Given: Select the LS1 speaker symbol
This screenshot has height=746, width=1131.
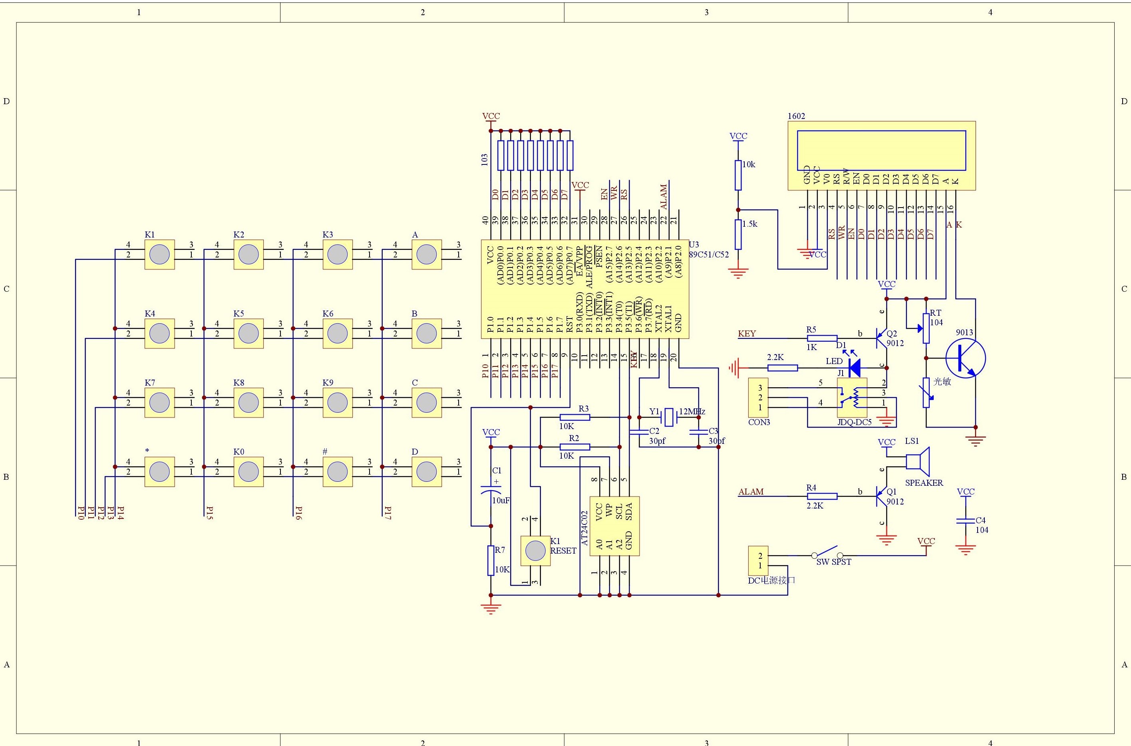Looking at the screenshot, I should pos(917,461).
